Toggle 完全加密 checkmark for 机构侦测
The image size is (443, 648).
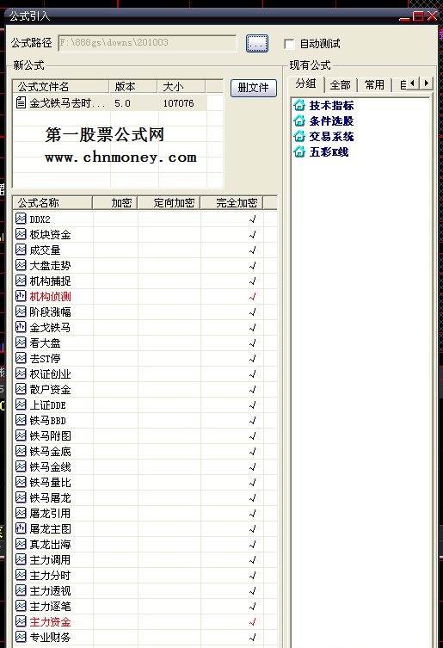pyautogui.click(x=253, y=297)
